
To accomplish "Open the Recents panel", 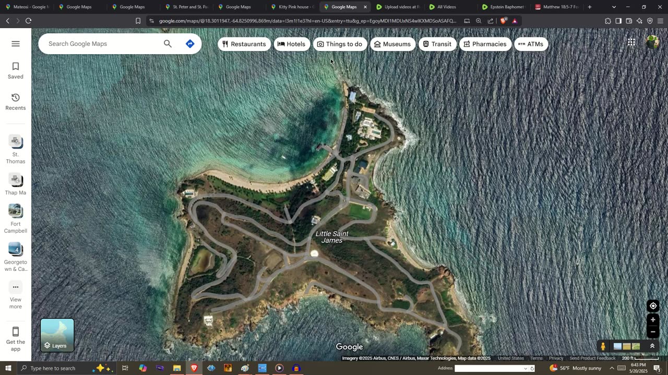I will [16, 102].
